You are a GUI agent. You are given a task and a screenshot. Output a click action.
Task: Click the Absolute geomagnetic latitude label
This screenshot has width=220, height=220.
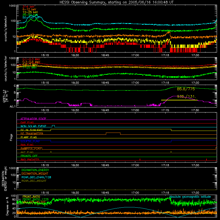(x=190, y=197)
